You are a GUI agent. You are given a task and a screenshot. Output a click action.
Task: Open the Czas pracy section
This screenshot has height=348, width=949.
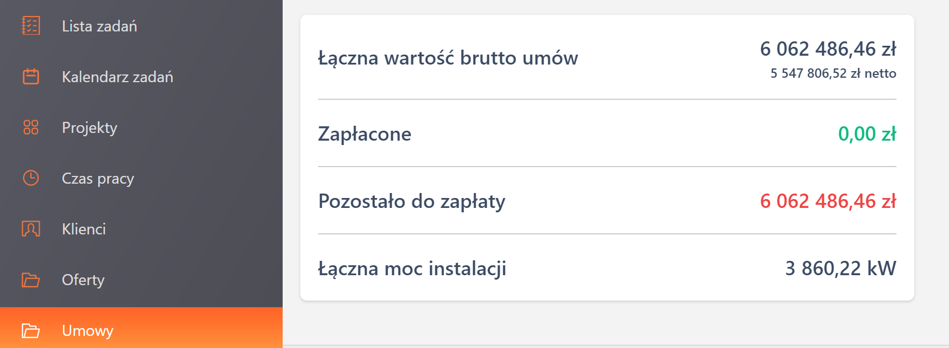(97, 178)
